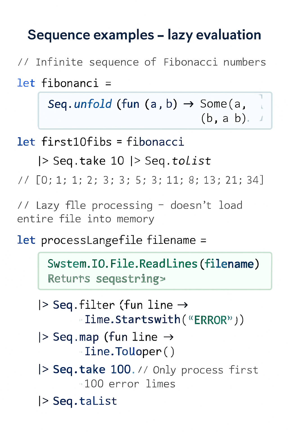The height and width of the screenshot is (432, 288).
Task: Click the "let fibonanci =" declaration line
Action: [x=64, y=83]
